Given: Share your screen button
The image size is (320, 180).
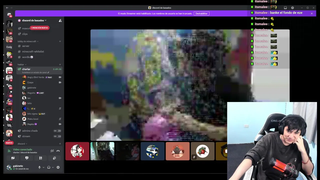Looking at the screenshot, I should (27, 158).
